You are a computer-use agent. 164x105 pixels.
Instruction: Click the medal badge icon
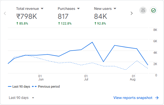pyautogui.click(x=143, y=10)
